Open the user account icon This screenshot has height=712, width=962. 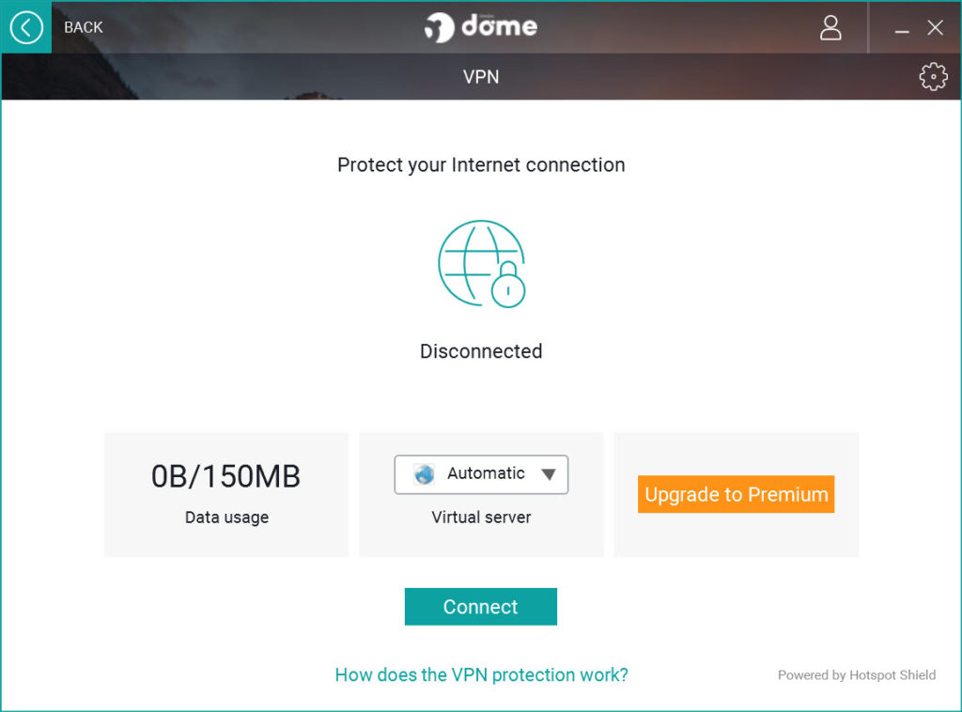(830, 27)
